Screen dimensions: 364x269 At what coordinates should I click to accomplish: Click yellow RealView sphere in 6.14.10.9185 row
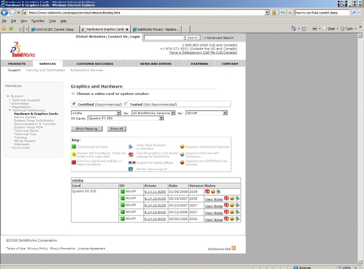(x=232, y=199)
